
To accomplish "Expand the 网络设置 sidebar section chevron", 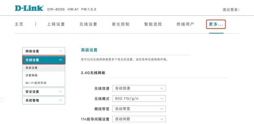I will 60,51.
